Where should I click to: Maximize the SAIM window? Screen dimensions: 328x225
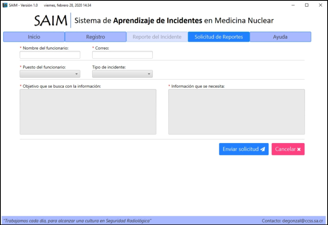click(307, 5)
